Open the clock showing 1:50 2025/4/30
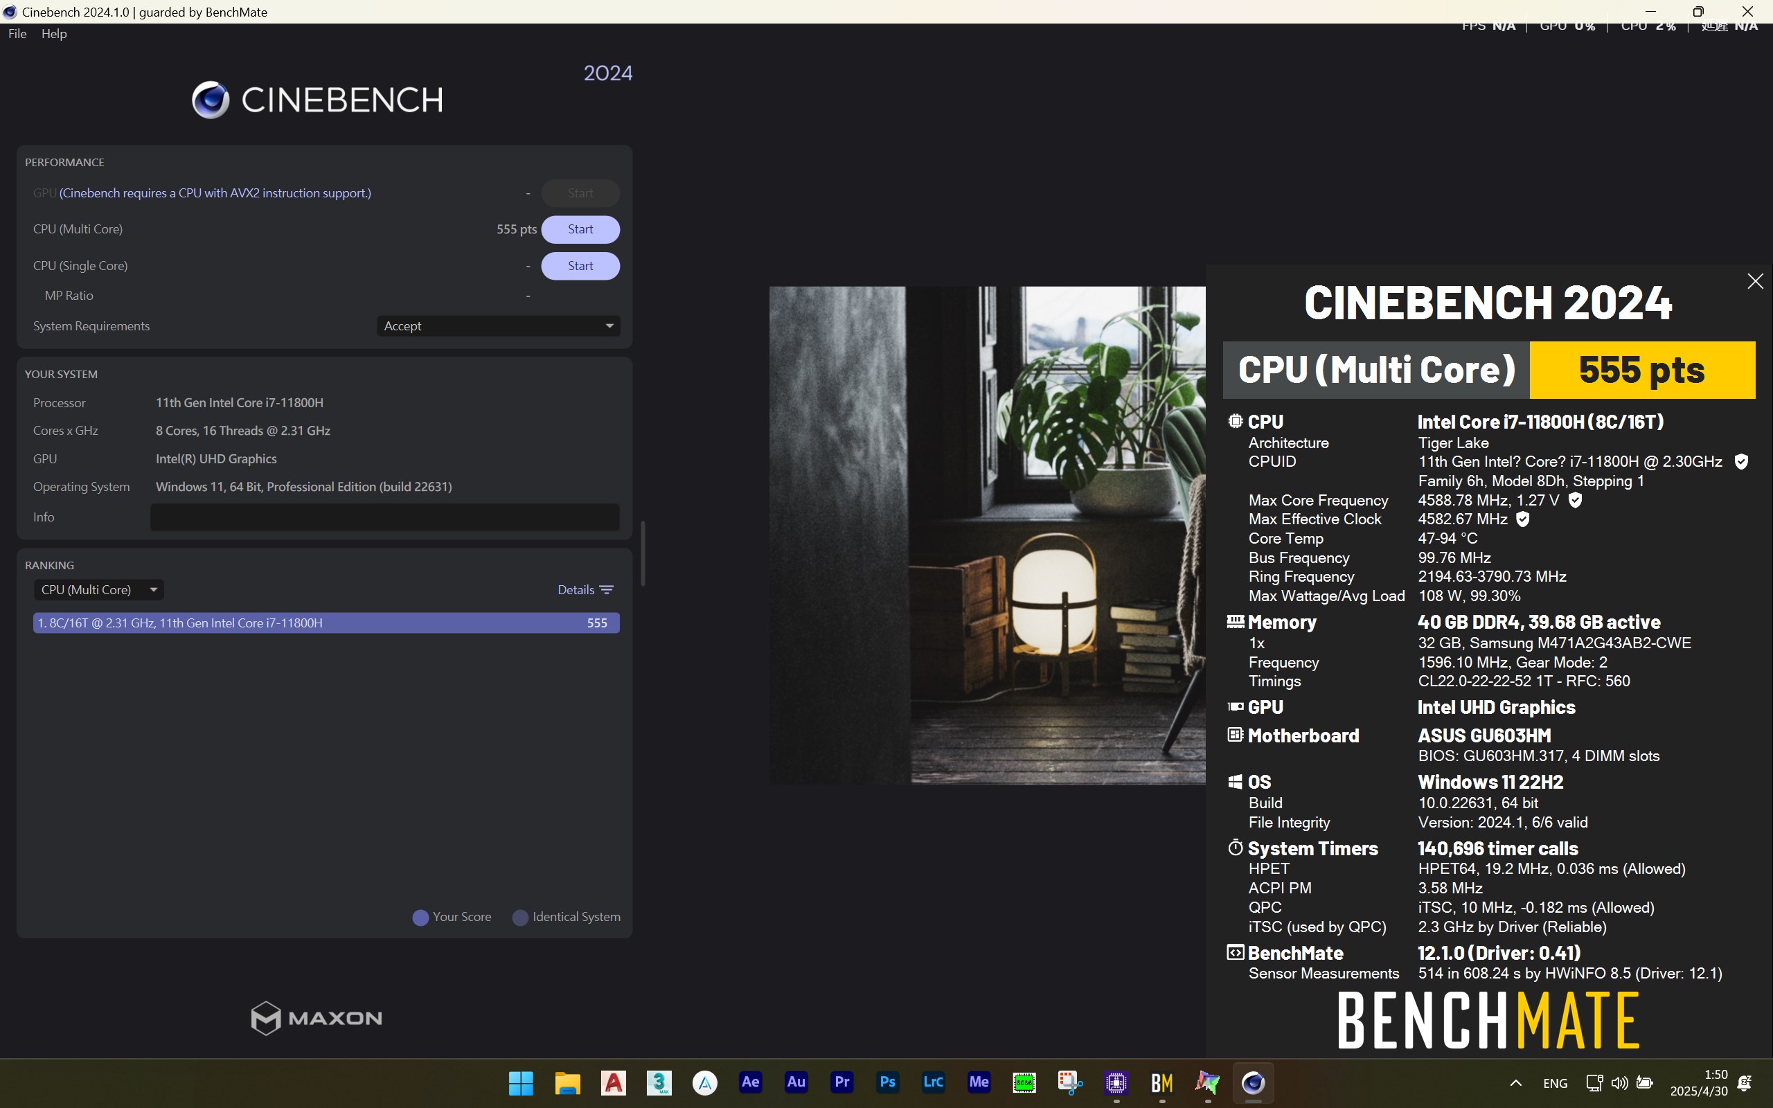The height and width of the screenshot is (1108, 1773). 1699,1082
